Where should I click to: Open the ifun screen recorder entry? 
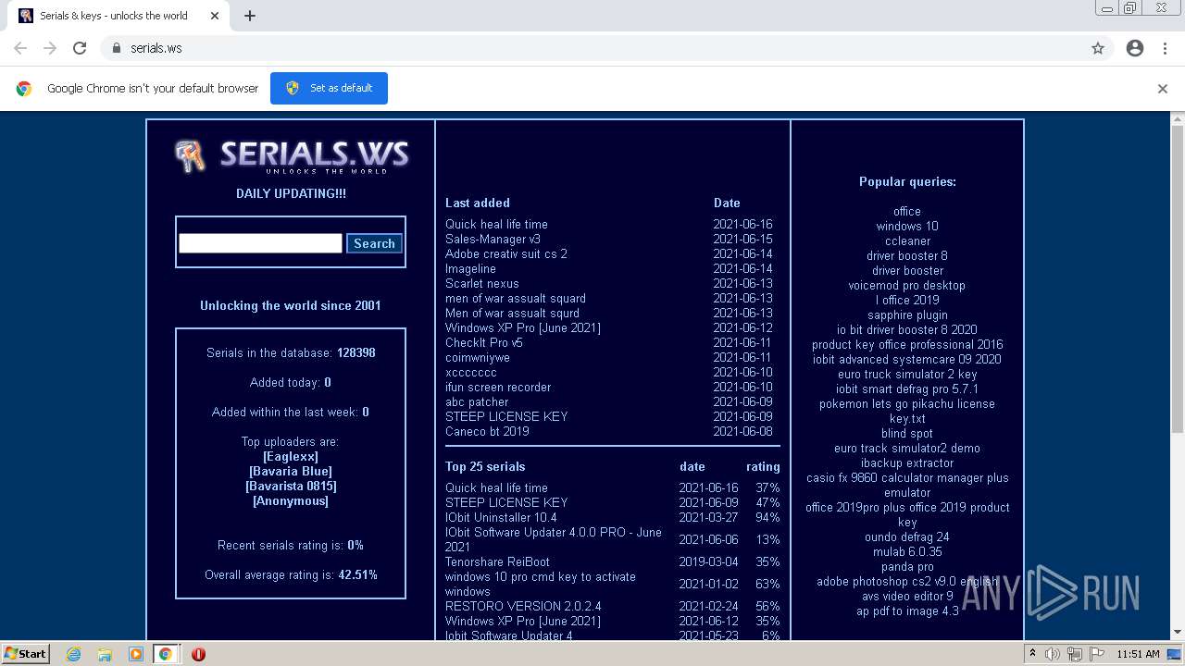(498, 387)
